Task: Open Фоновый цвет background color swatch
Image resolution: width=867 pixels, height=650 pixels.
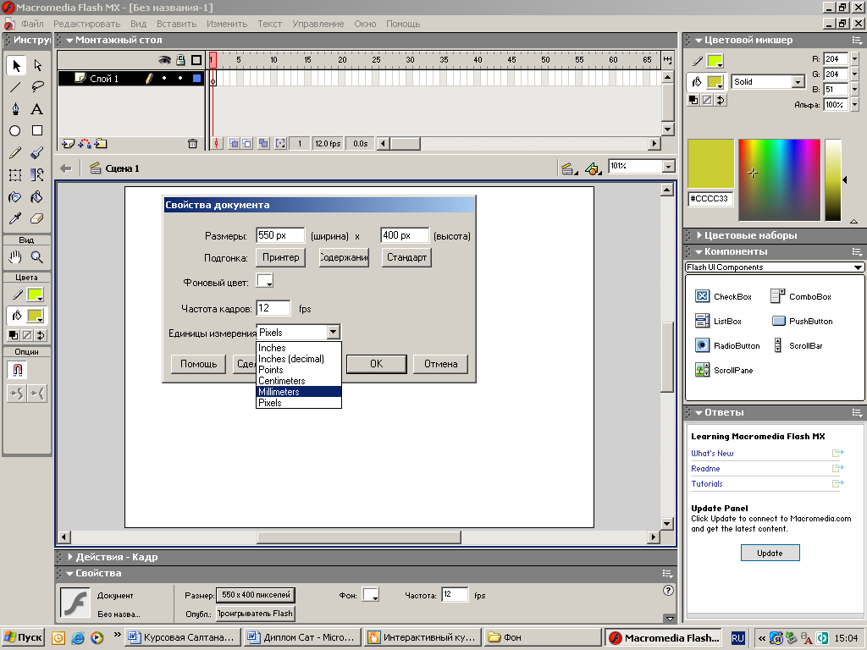Action: pos(265,281)
